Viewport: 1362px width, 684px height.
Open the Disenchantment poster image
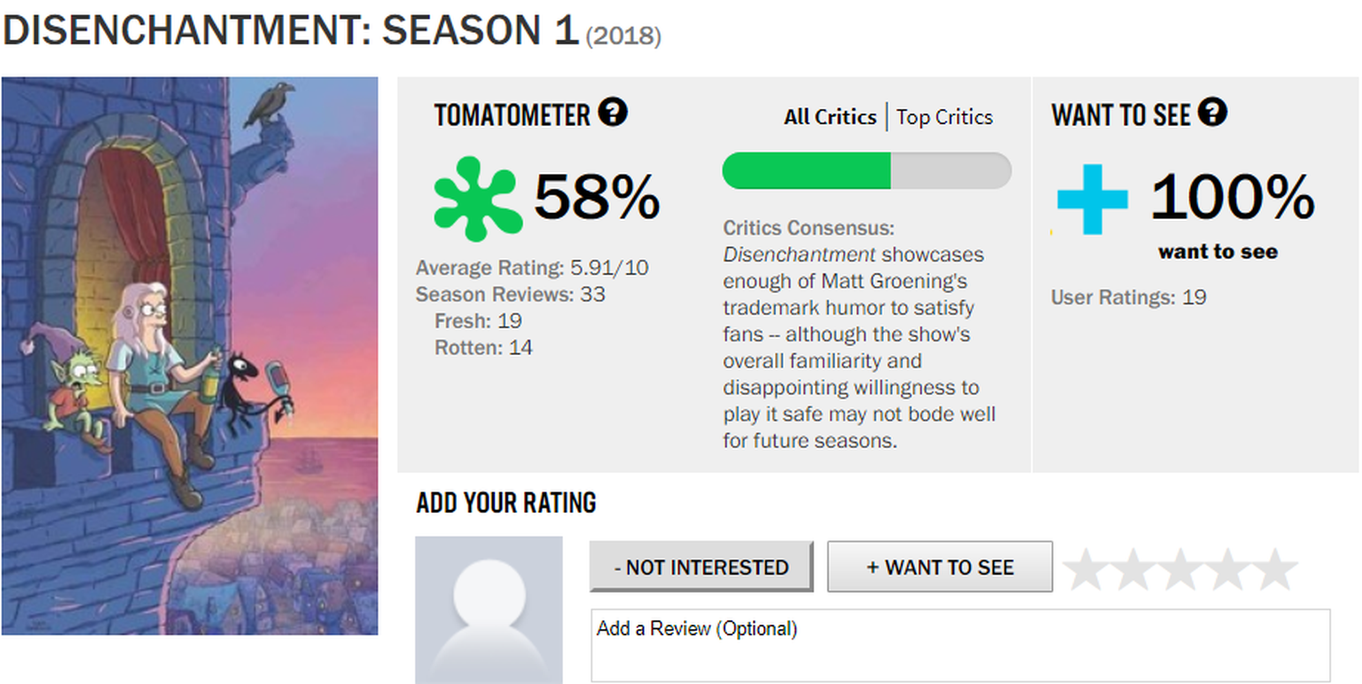[x=190, y=356]
